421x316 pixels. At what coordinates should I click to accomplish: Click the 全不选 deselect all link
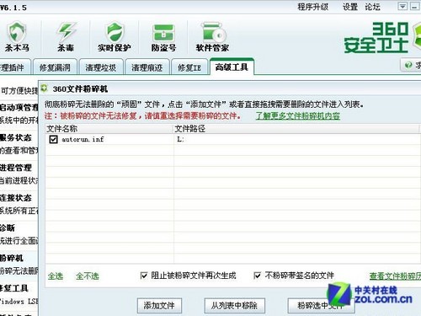tap(88, 276)
